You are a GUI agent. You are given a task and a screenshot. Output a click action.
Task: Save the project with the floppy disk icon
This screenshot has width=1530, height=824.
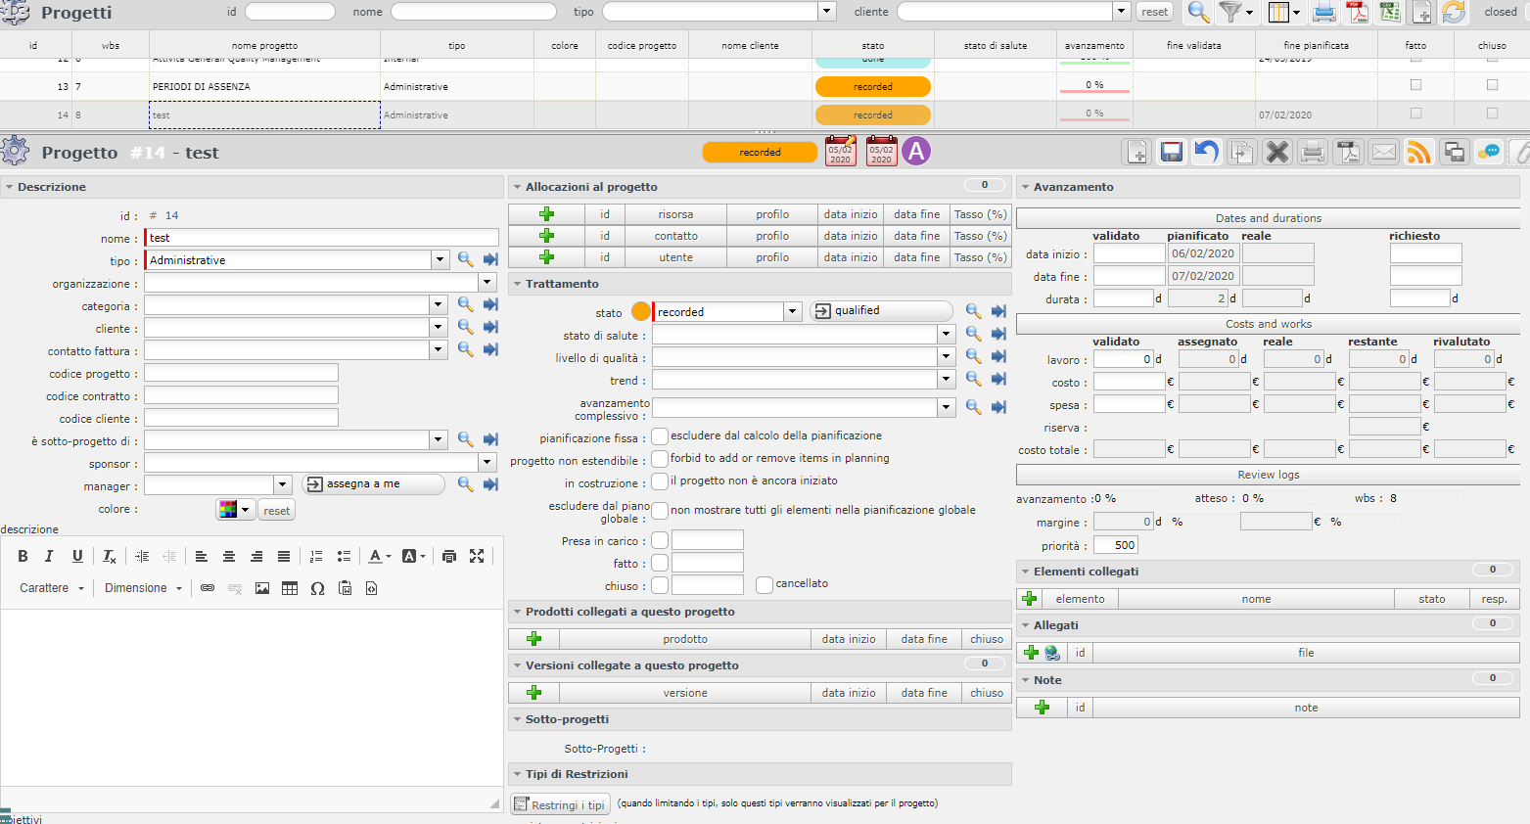pos(1171,152)
